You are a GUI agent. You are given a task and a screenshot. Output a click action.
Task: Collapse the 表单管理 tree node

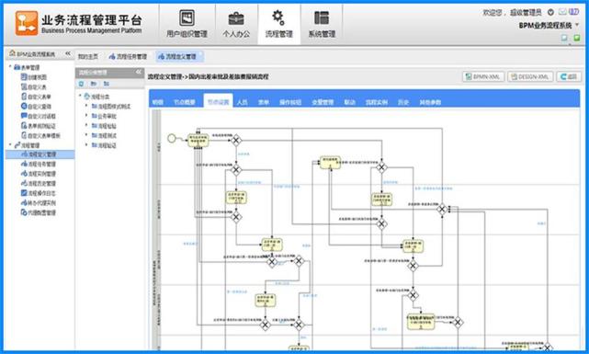[x=10, y=67]
